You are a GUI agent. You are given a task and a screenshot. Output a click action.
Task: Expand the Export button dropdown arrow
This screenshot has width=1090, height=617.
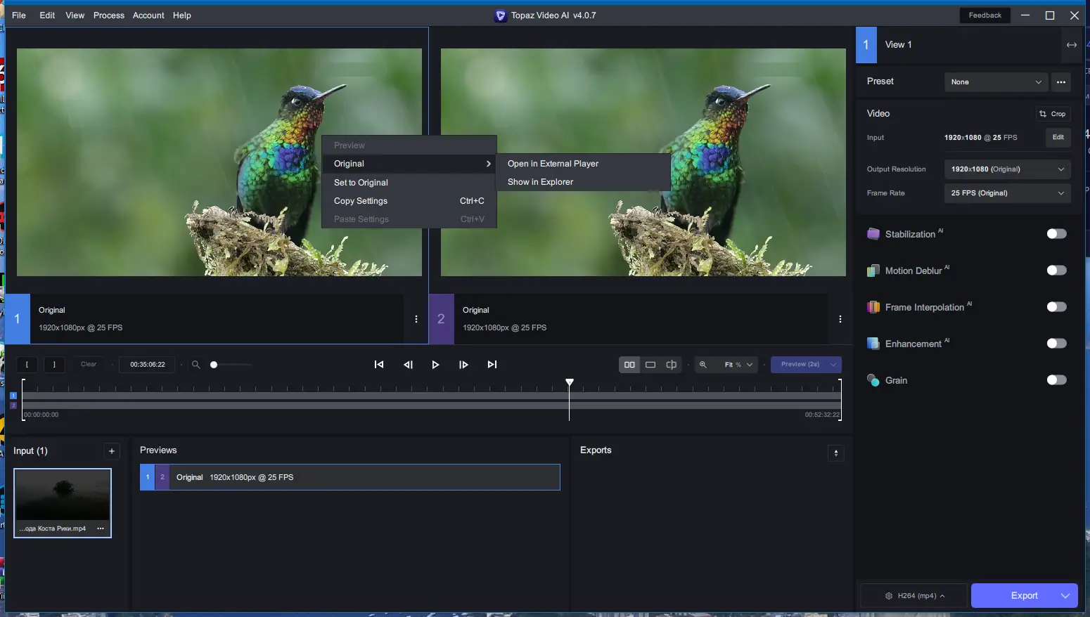pyautogui.click(x=1065, y=596)
